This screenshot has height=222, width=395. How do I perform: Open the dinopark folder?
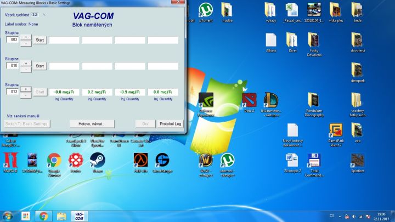click(x=358, y=73)
